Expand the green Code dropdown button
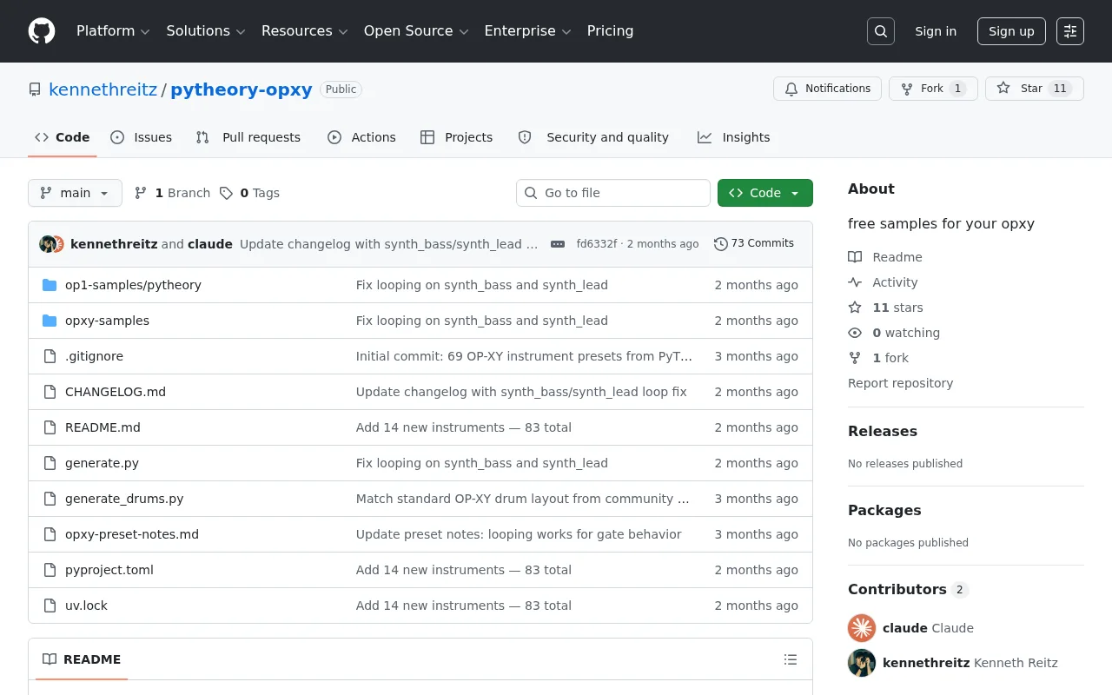 pos(765,193)
